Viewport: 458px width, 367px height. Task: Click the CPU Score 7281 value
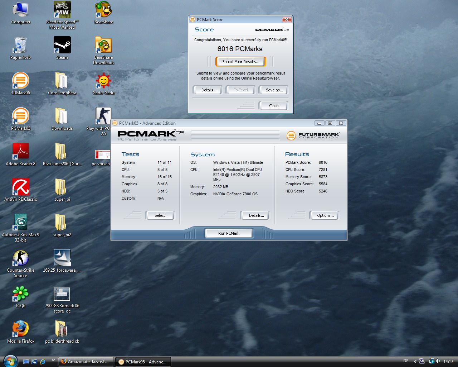pos(323,170)
